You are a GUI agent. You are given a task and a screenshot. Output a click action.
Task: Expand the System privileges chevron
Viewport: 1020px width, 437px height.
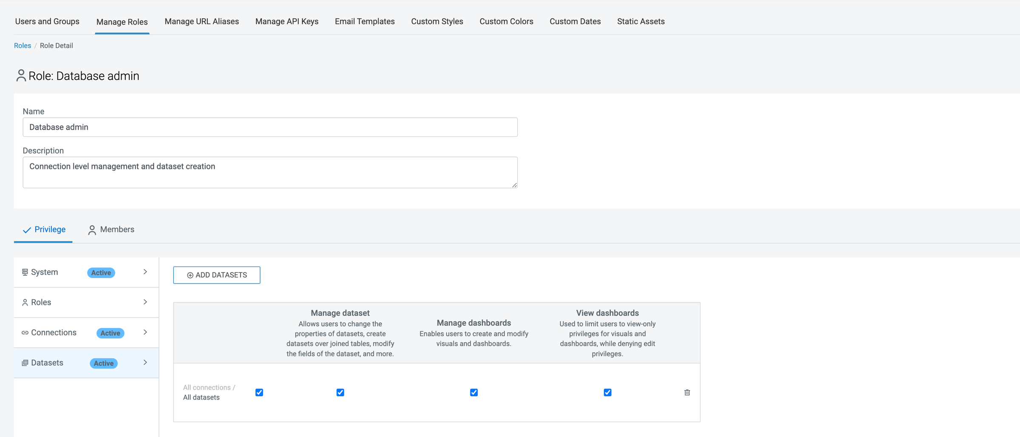[x=145, y=272]
